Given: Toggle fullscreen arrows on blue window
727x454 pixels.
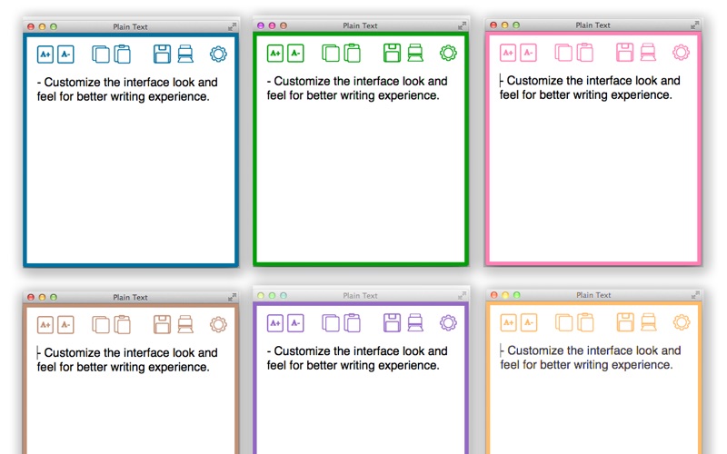Looking at the screenshot, I should click(232, 27).
